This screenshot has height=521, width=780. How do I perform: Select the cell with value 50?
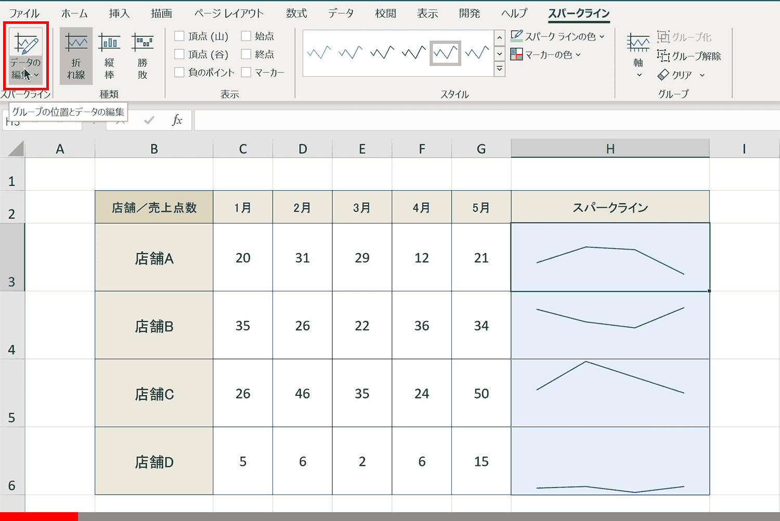482,393
